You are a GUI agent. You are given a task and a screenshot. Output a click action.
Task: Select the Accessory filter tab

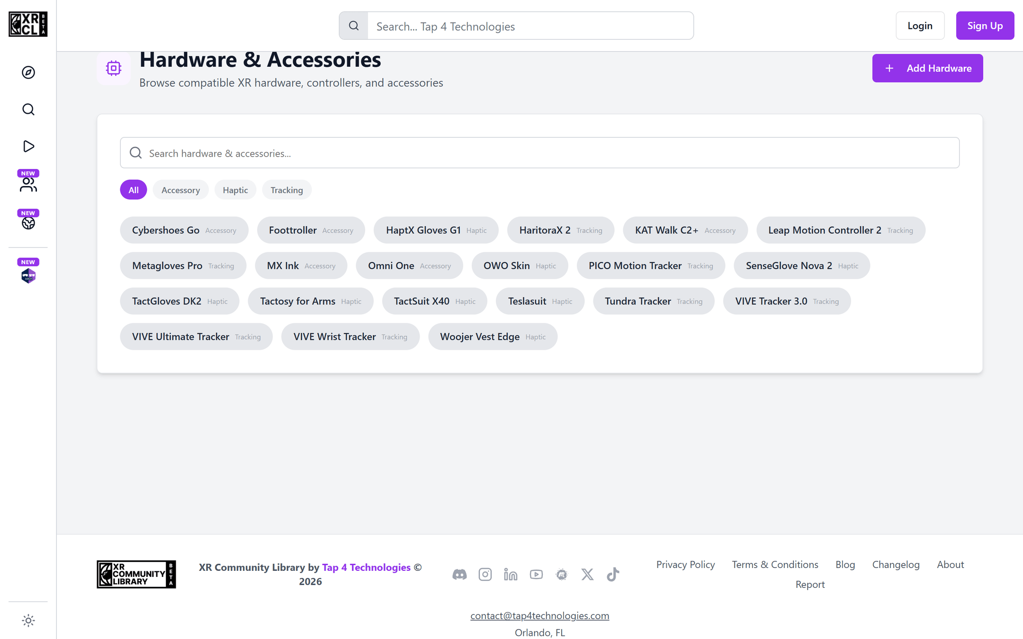pyautogui.click(x=180, y=190)
